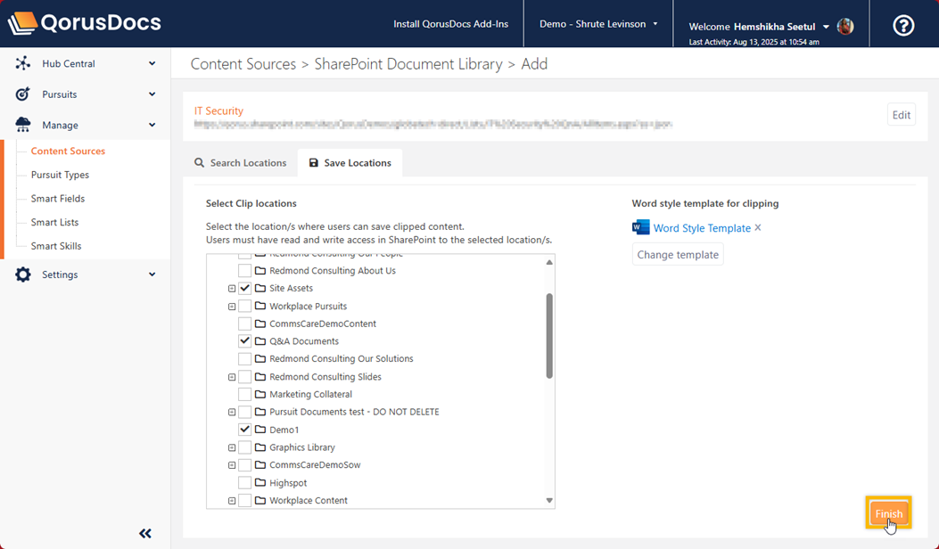
Task: Collapse the sidebar with double-chevron icon
Action: point(145,533)
